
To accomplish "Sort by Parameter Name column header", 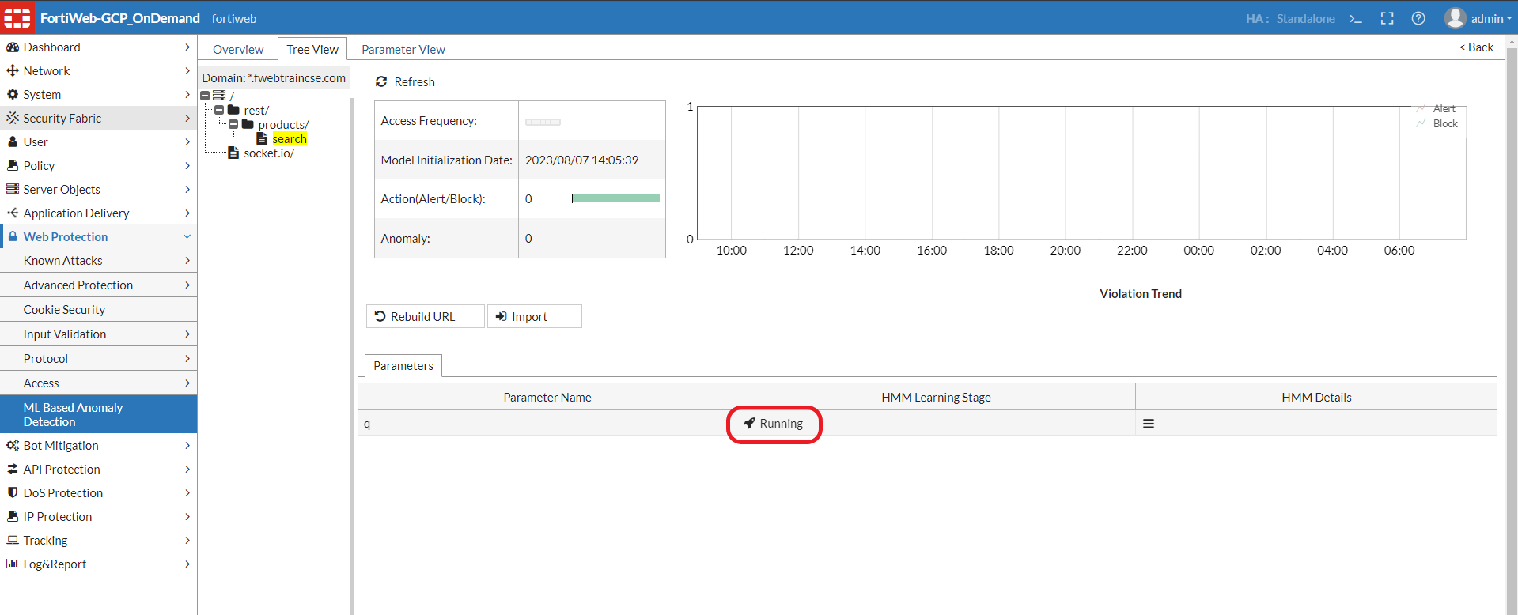I will 547,398.
